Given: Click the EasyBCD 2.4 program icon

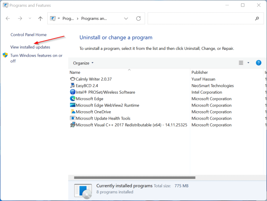Looking at the screenshot, I should pyautogui.click(x=72, y=86).
